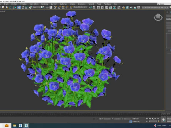Activate Select and Manipulate tool
The image size is (171, 128).
coord(47,7)
